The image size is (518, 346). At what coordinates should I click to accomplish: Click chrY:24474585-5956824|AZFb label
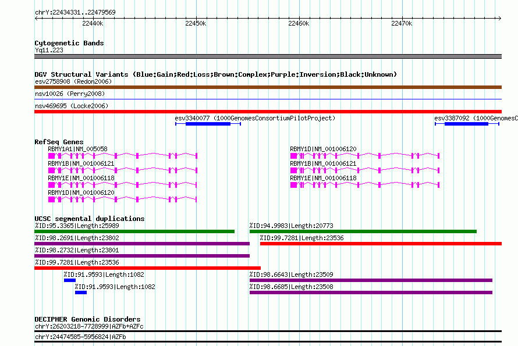(80, 337)
